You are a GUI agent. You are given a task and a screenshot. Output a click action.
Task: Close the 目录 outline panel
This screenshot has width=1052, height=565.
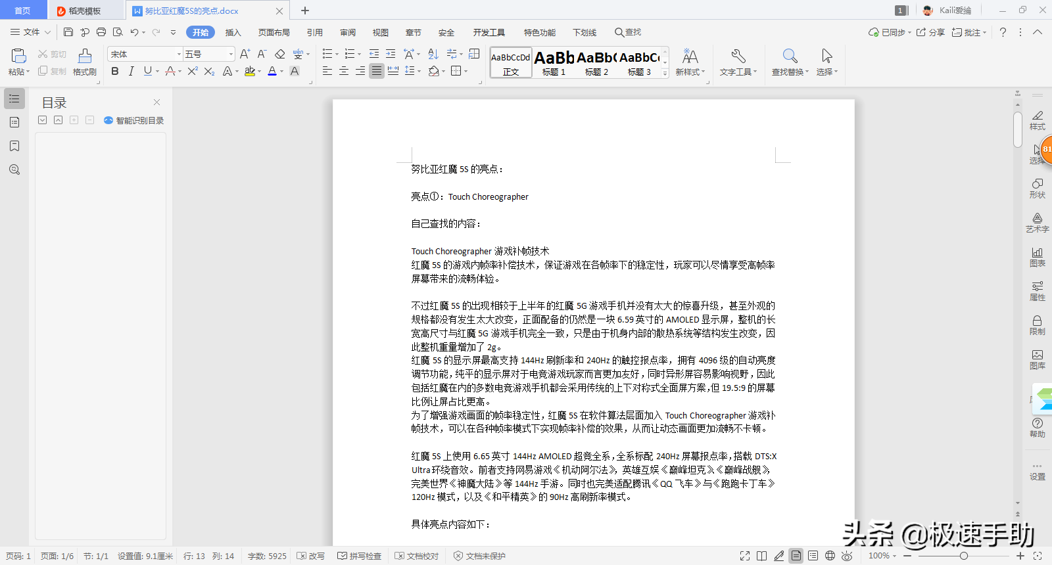(156, 102)
